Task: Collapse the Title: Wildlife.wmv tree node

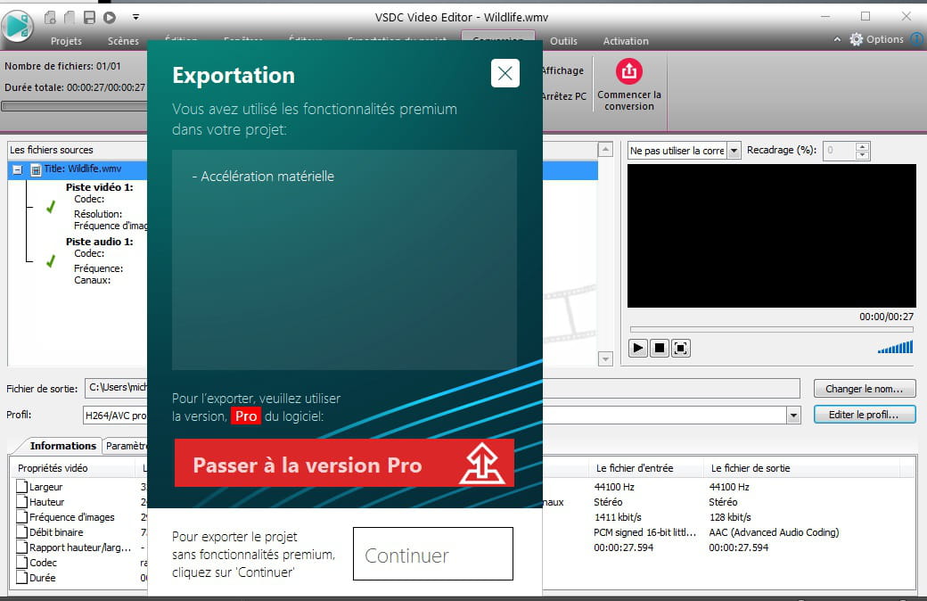Action: coord(18,169)
